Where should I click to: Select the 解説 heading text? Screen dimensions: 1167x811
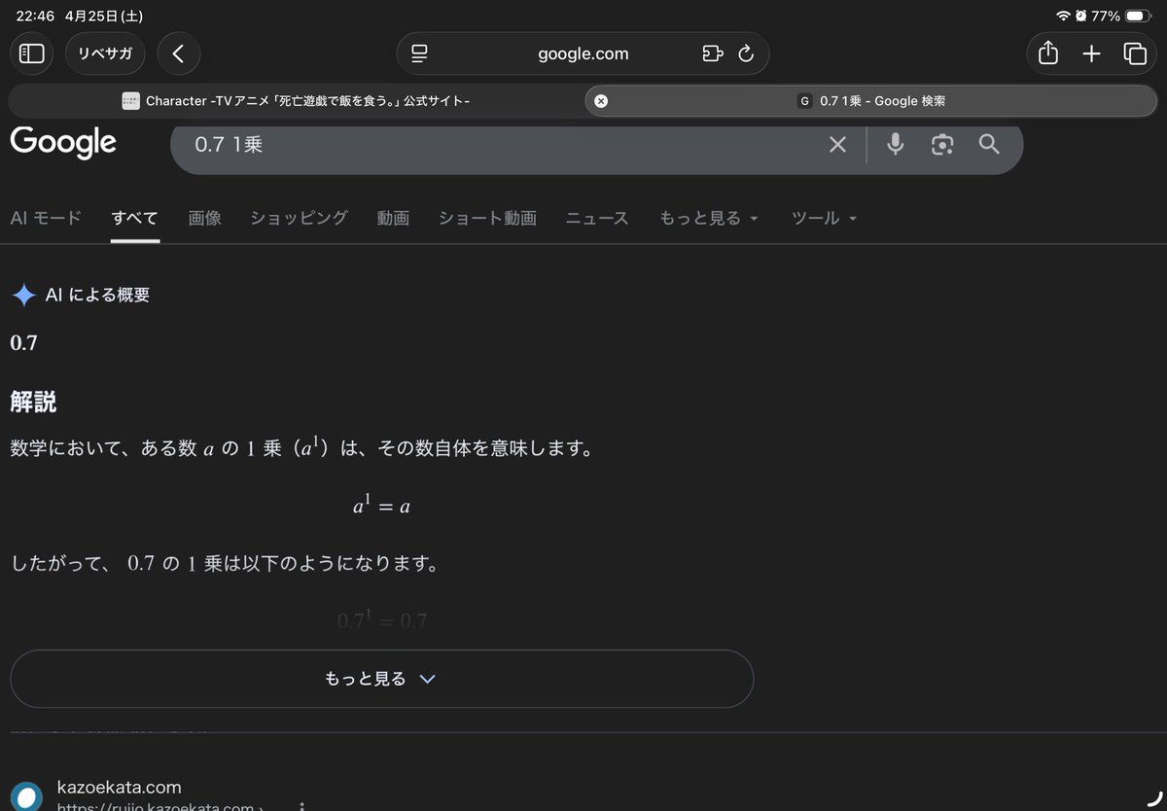[33, 402]
